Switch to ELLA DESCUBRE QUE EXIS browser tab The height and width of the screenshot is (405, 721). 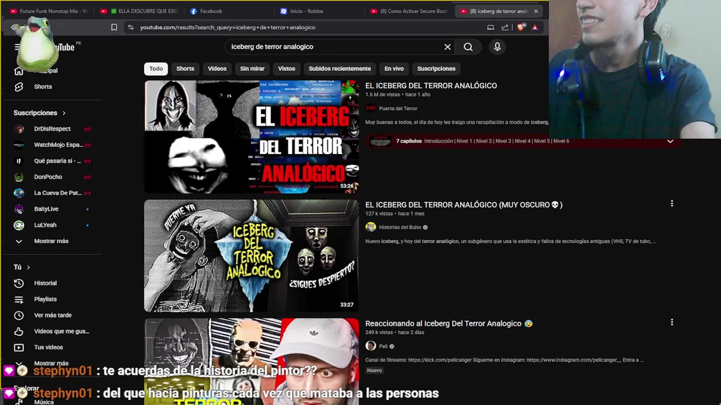pos(139,11)
